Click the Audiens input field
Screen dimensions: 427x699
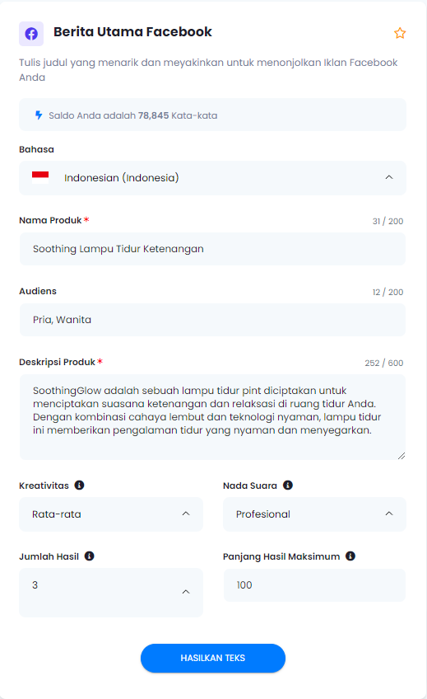click(212, 320)
